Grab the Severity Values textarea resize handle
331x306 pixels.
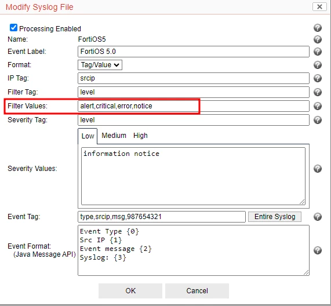click(x=302, y=202)
